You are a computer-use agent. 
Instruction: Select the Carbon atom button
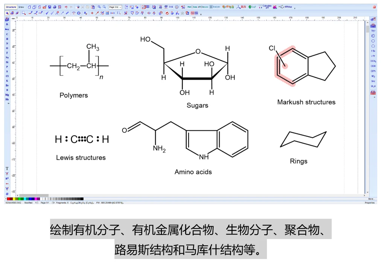[7, 34]
